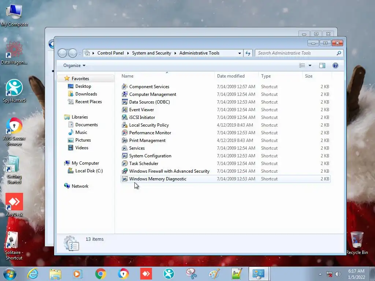Select Solitaire - Shortcut on the desktop

(x=14, y=246)
